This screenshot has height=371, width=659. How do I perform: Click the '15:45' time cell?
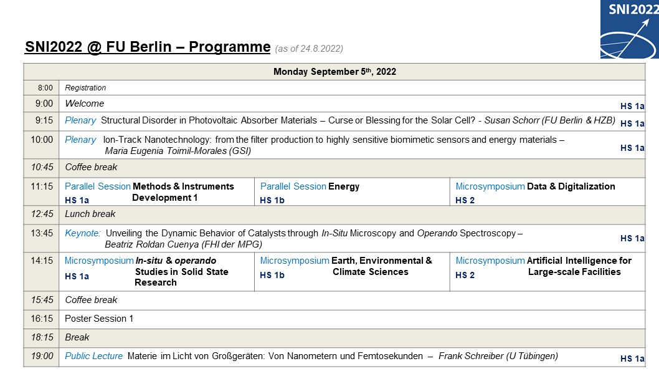[x=42, y=300]
